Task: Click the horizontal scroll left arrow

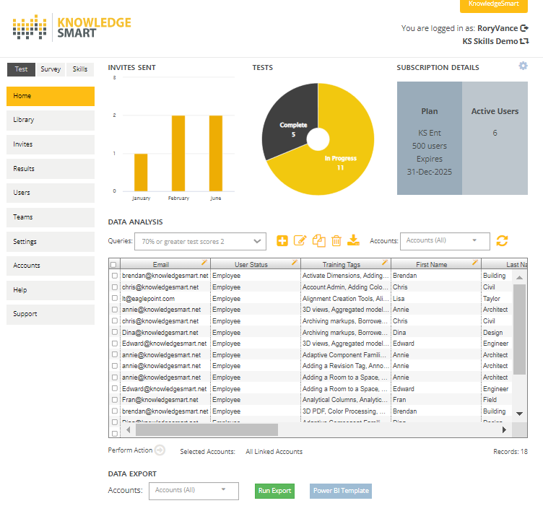Action: [x=129, y=430]
